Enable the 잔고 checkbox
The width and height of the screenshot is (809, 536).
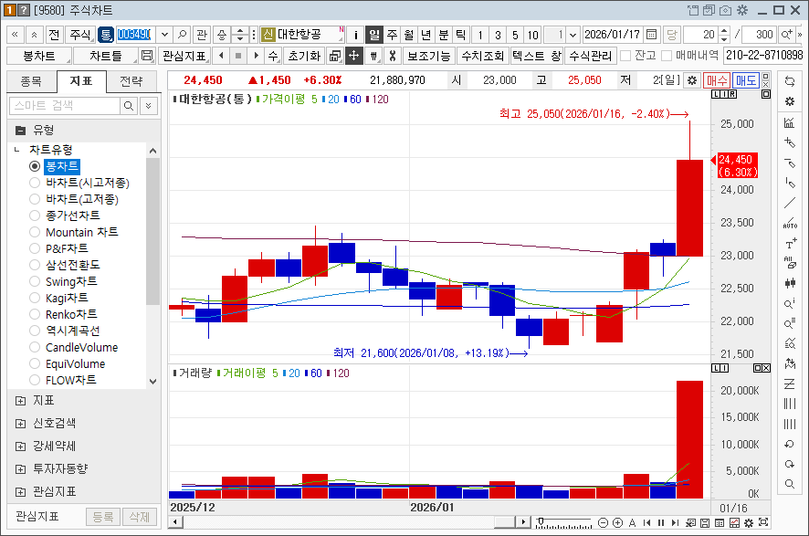[x=625, y=56]
